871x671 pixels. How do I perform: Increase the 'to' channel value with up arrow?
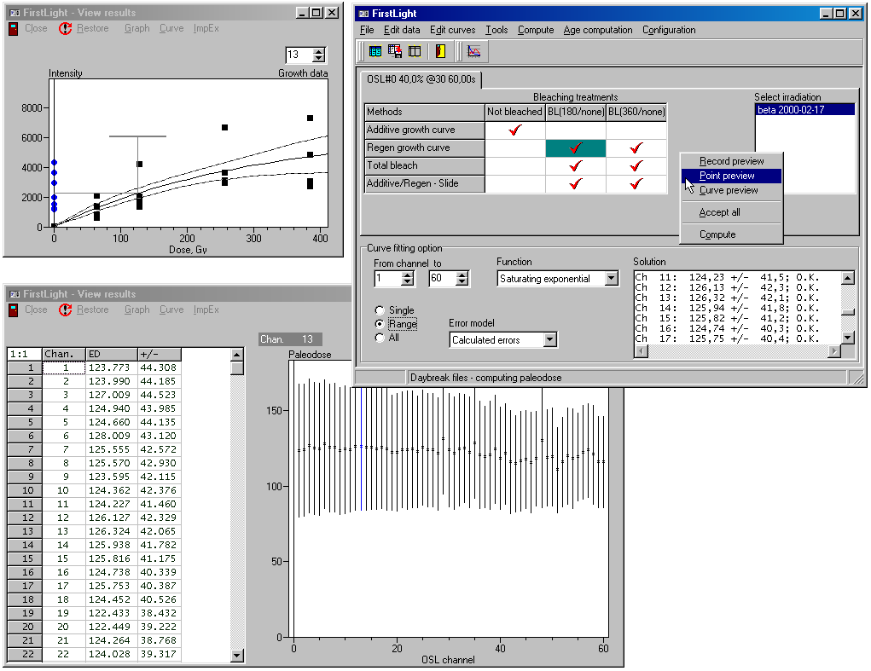[462, 275]
